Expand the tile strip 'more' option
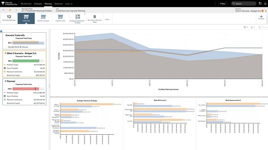 (x=108, y=19)
